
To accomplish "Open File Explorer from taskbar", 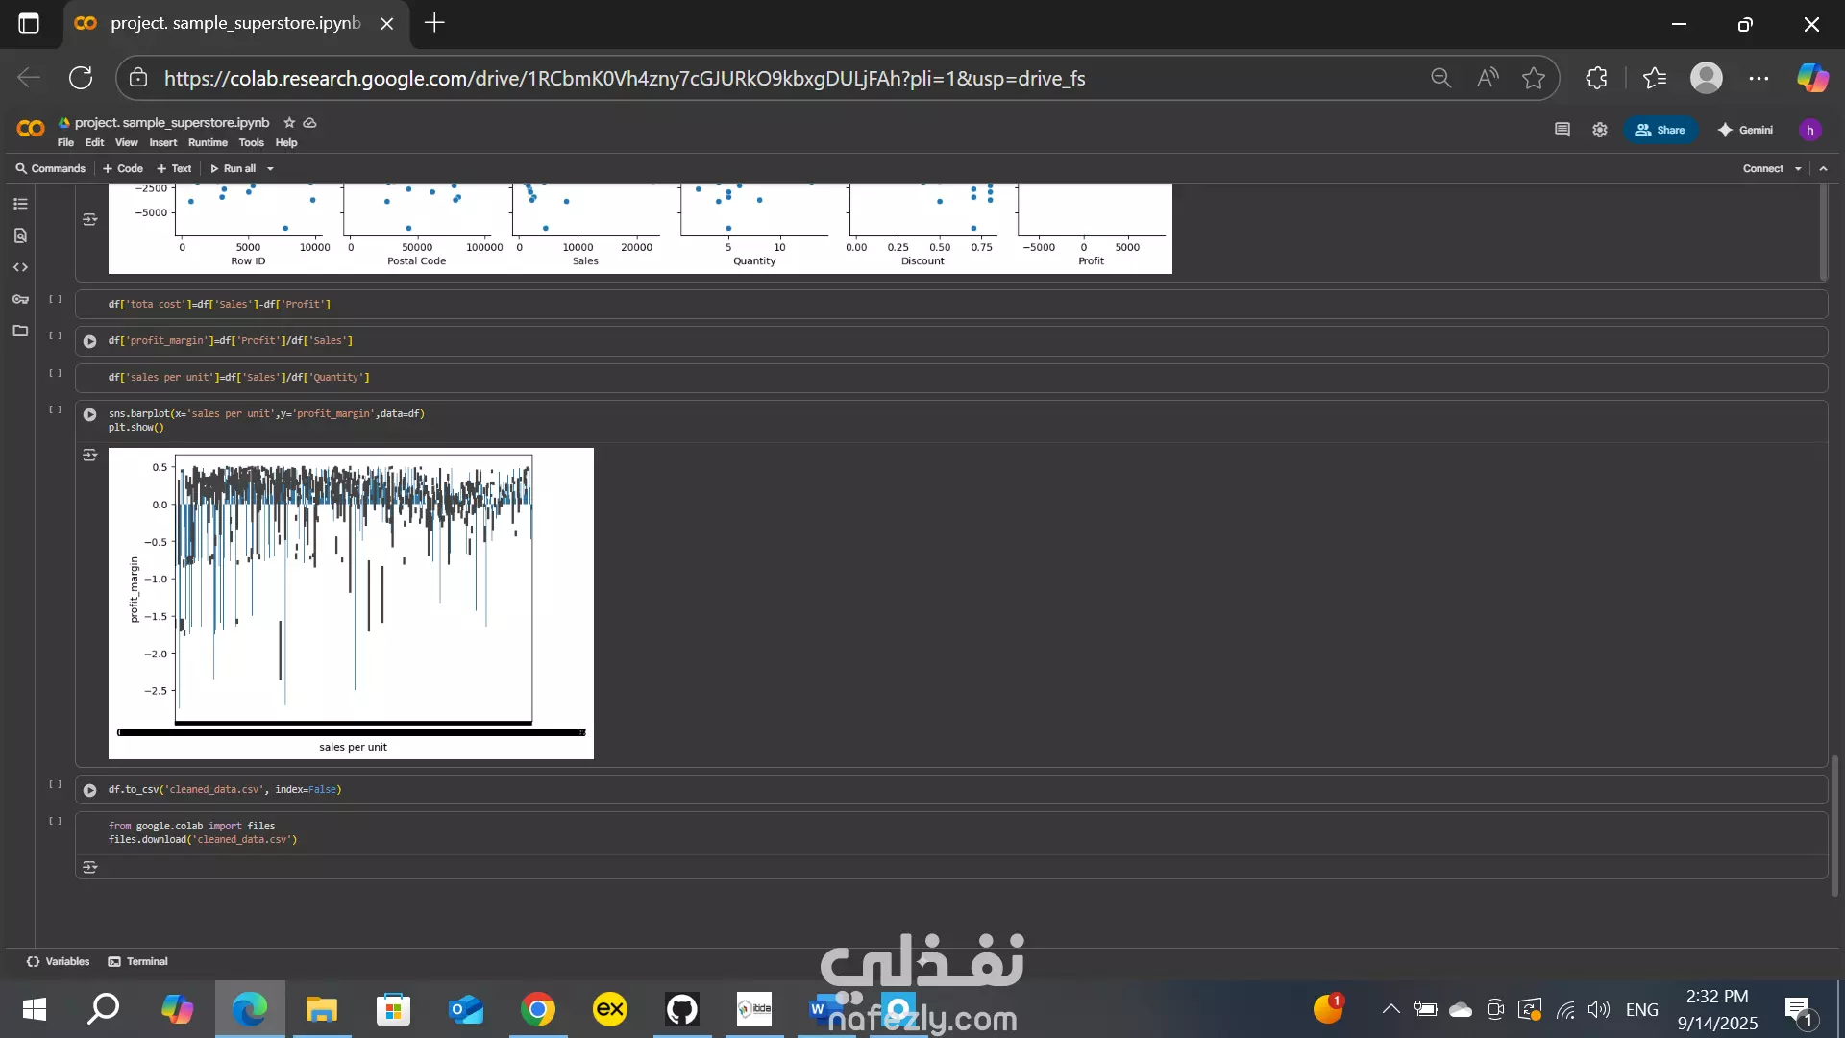I will (322, 1009).
